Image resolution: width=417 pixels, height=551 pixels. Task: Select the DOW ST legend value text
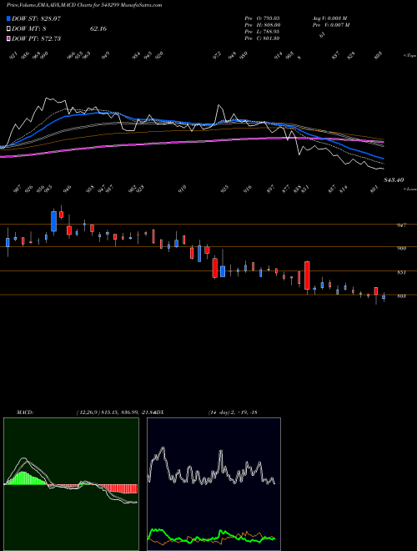[51, 18]
